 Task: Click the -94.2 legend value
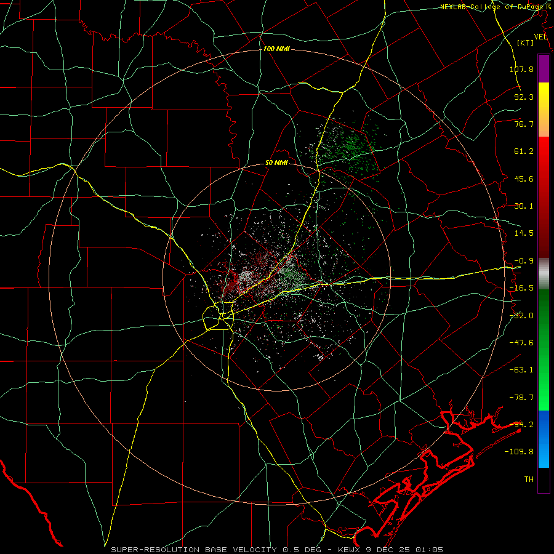(521, 425)
